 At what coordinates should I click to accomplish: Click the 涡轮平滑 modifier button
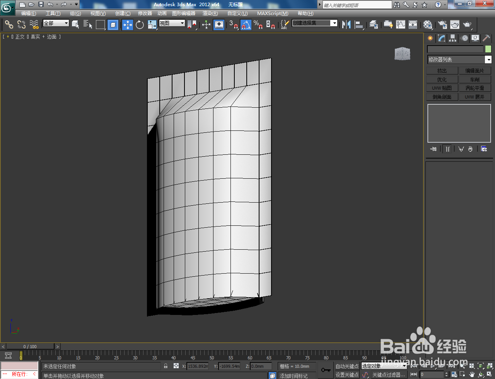coord(475,88)
